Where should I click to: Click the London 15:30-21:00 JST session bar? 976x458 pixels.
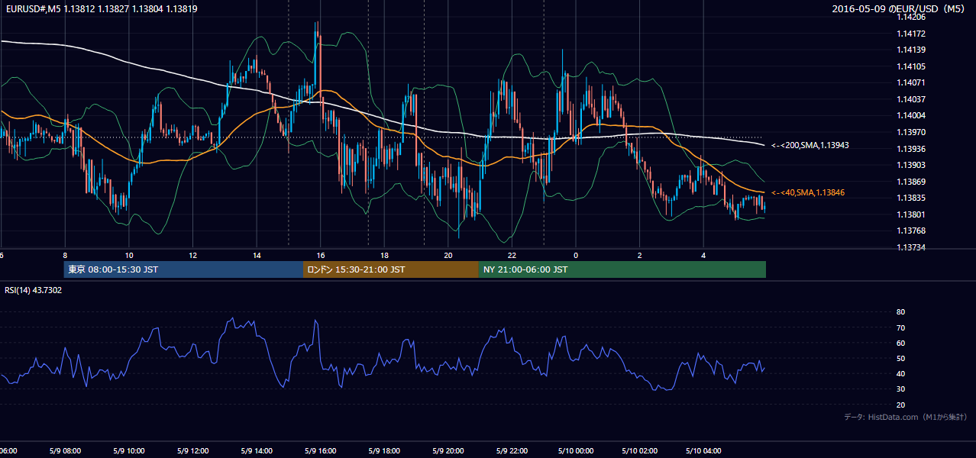tap(391, 269)
